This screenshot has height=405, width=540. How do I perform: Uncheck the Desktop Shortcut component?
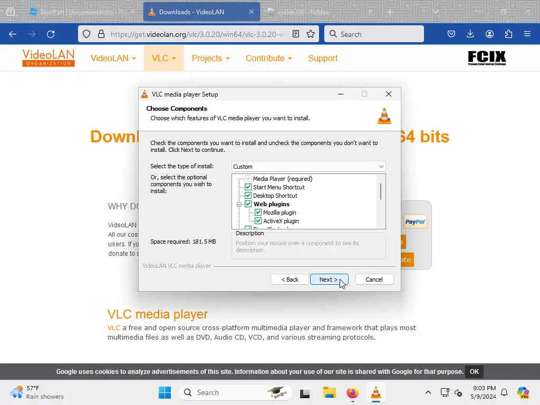pos(248,196)
